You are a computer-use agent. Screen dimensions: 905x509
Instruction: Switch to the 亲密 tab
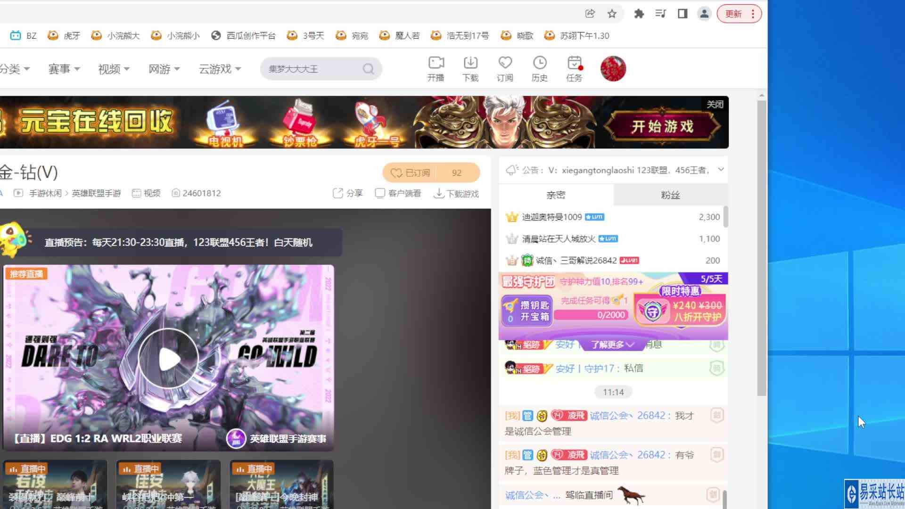click(556, 195)
